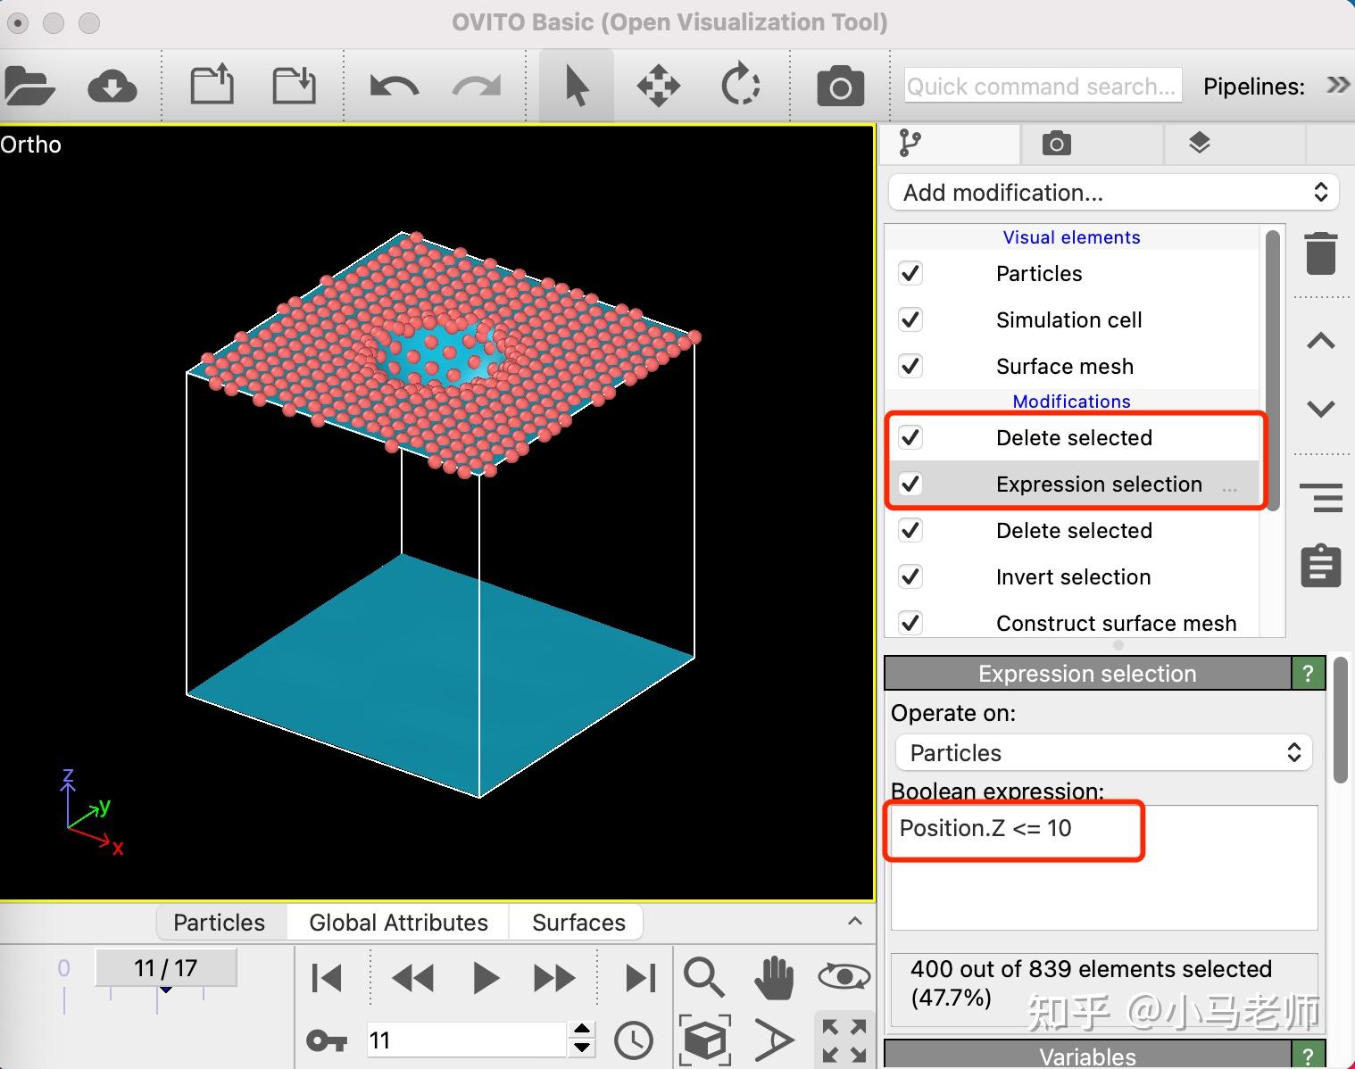This screenshot has width=1355, height=1069.
Task: Select the Zoom magnifier tool
Action: pos(704,978)
